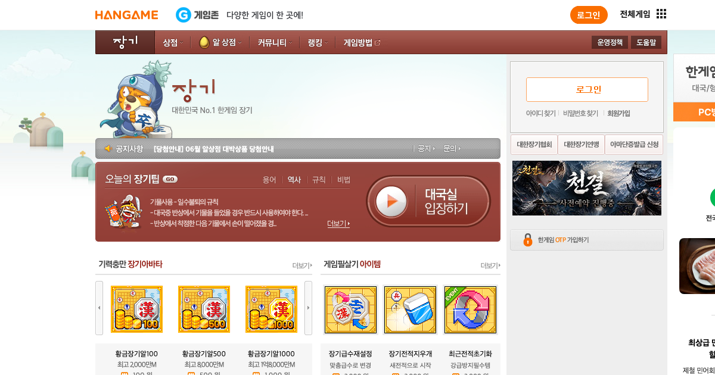Go to next avatar items with right arrow
The image size is (715, 375).
click(x=308, y=308)
